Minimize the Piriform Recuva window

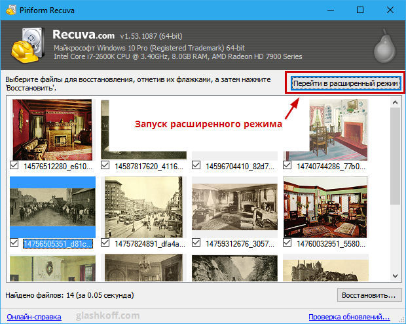(331, 10)
